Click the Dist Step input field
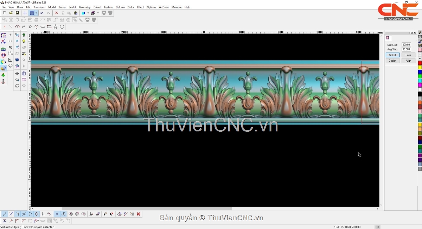 [x=406, y=45]
